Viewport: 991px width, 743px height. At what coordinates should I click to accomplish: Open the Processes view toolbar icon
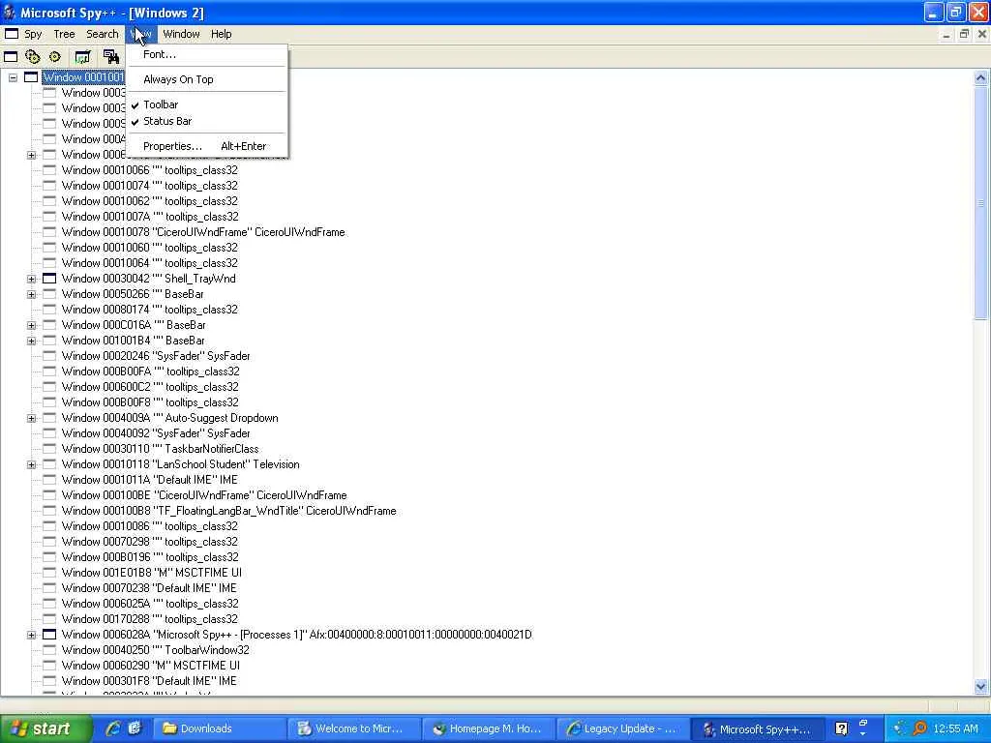pos(32,57)
